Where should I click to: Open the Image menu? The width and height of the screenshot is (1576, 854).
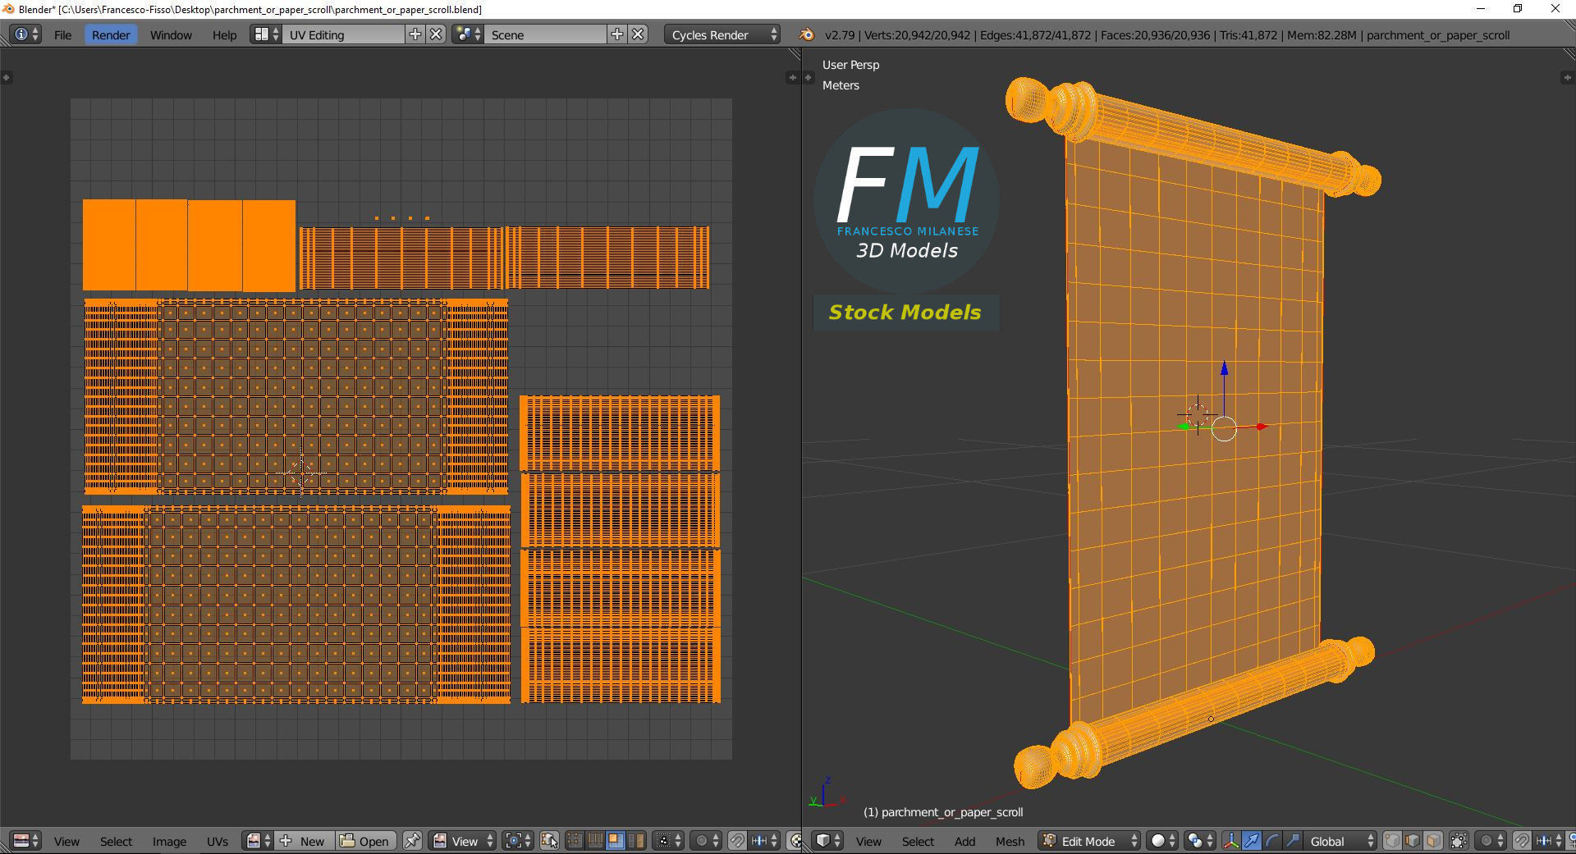(169, 841)
